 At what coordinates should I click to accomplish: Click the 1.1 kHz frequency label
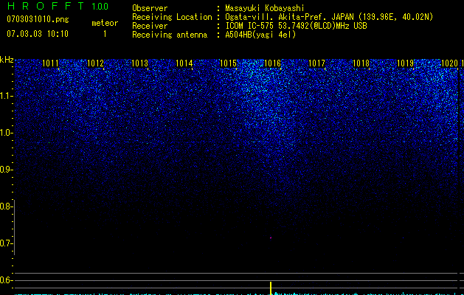tap(6, 96)
